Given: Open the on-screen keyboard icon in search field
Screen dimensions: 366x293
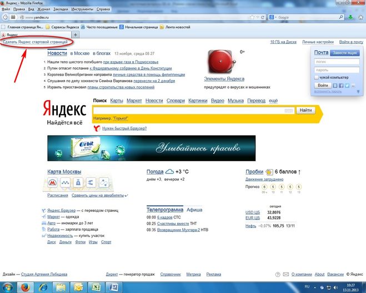Looking at the screenshot, I should pos(288,111).
